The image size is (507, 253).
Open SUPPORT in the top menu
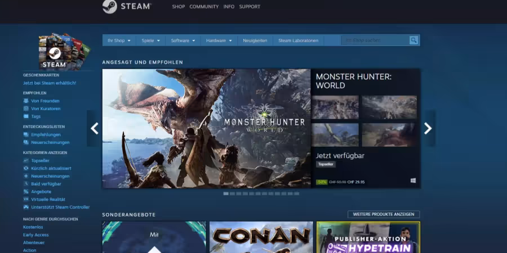250,6
